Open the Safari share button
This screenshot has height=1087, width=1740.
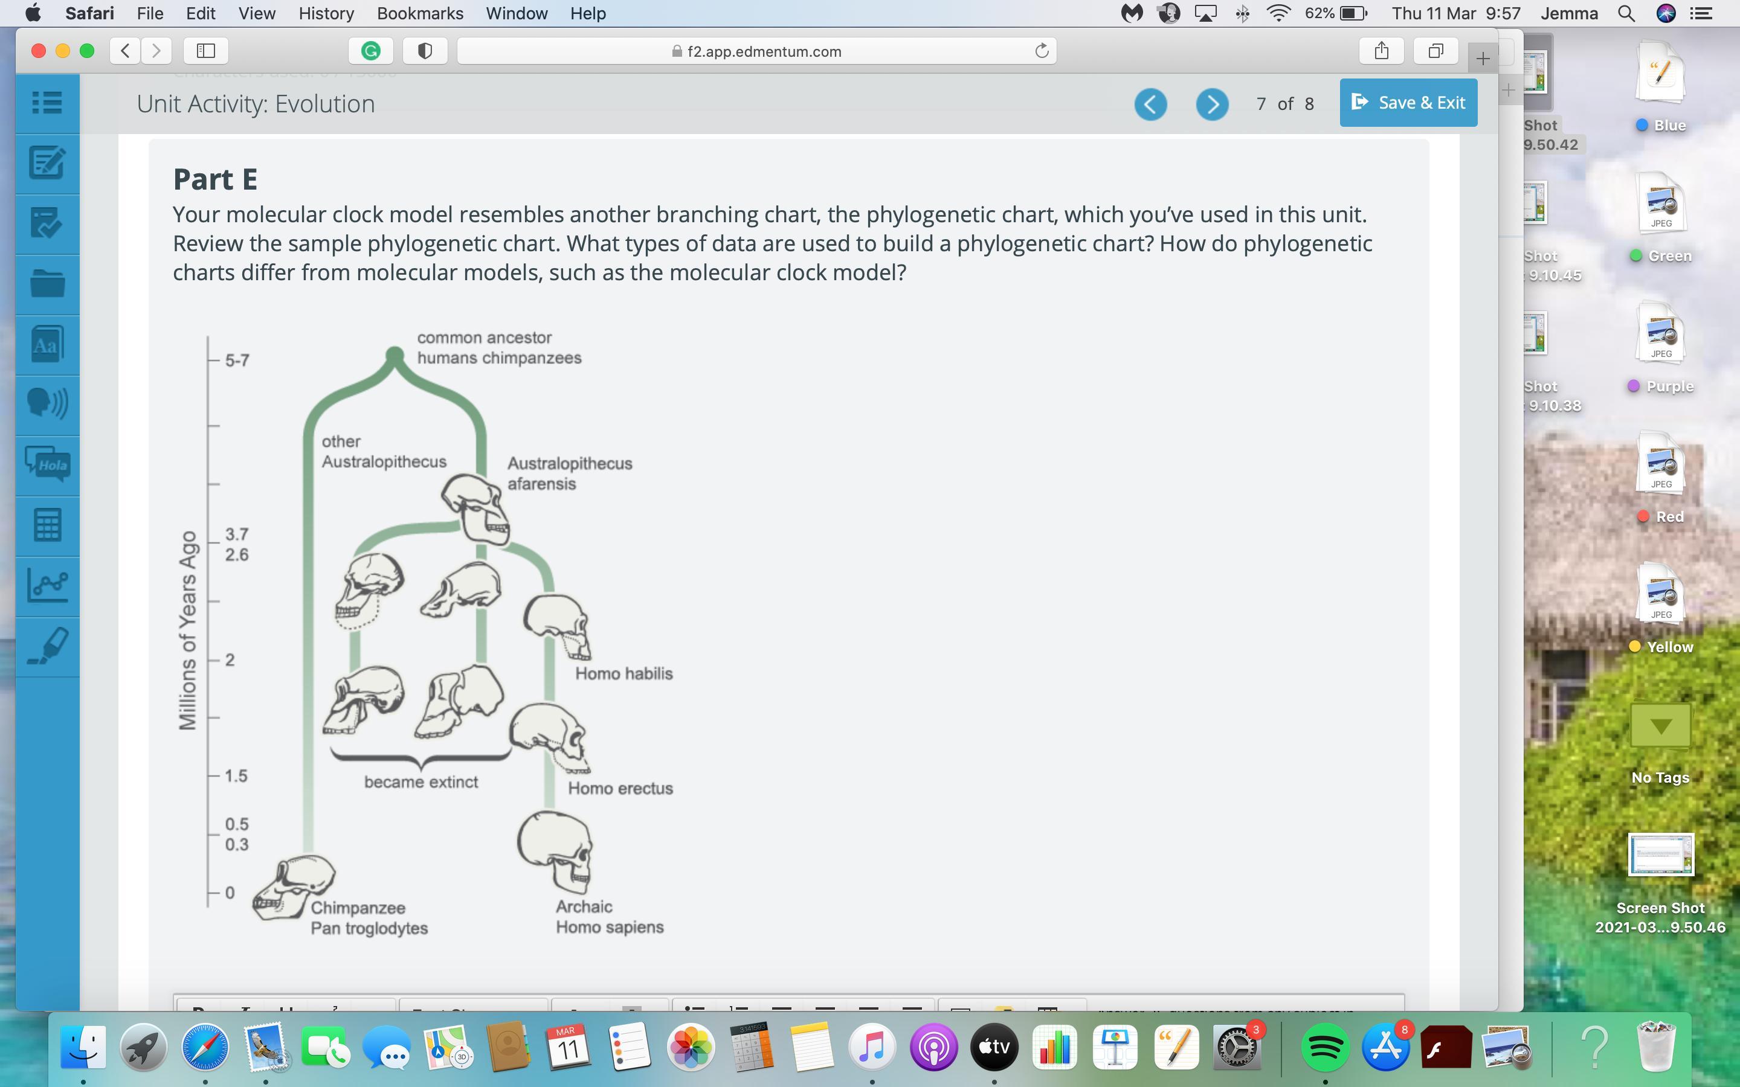tap(1381, 50)
